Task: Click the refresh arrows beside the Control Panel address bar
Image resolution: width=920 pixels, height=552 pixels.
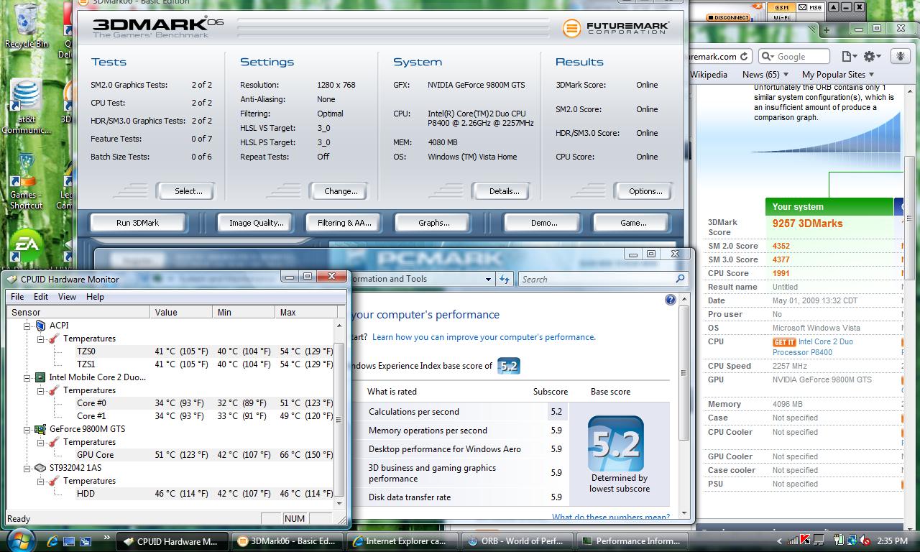Action: (505, 279)
